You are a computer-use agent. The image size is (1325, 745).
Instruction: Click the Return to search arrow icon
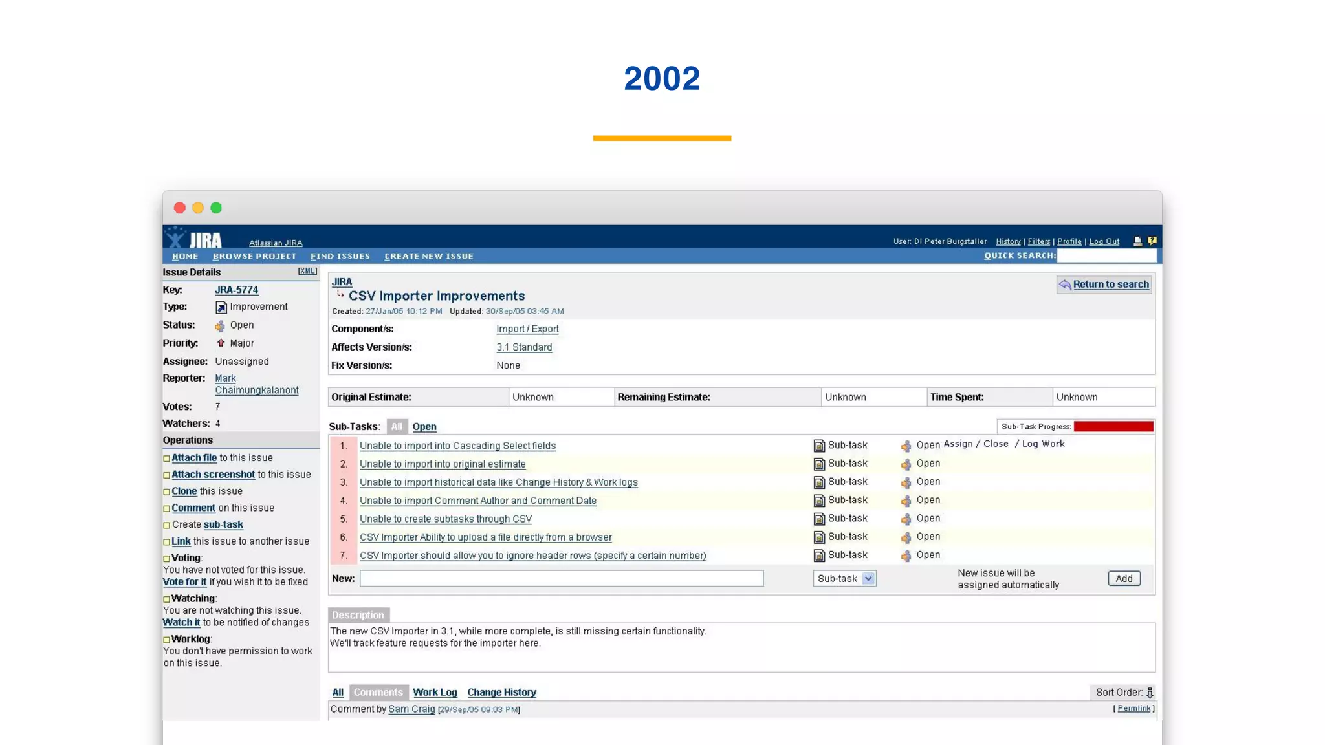point(1065,285)
